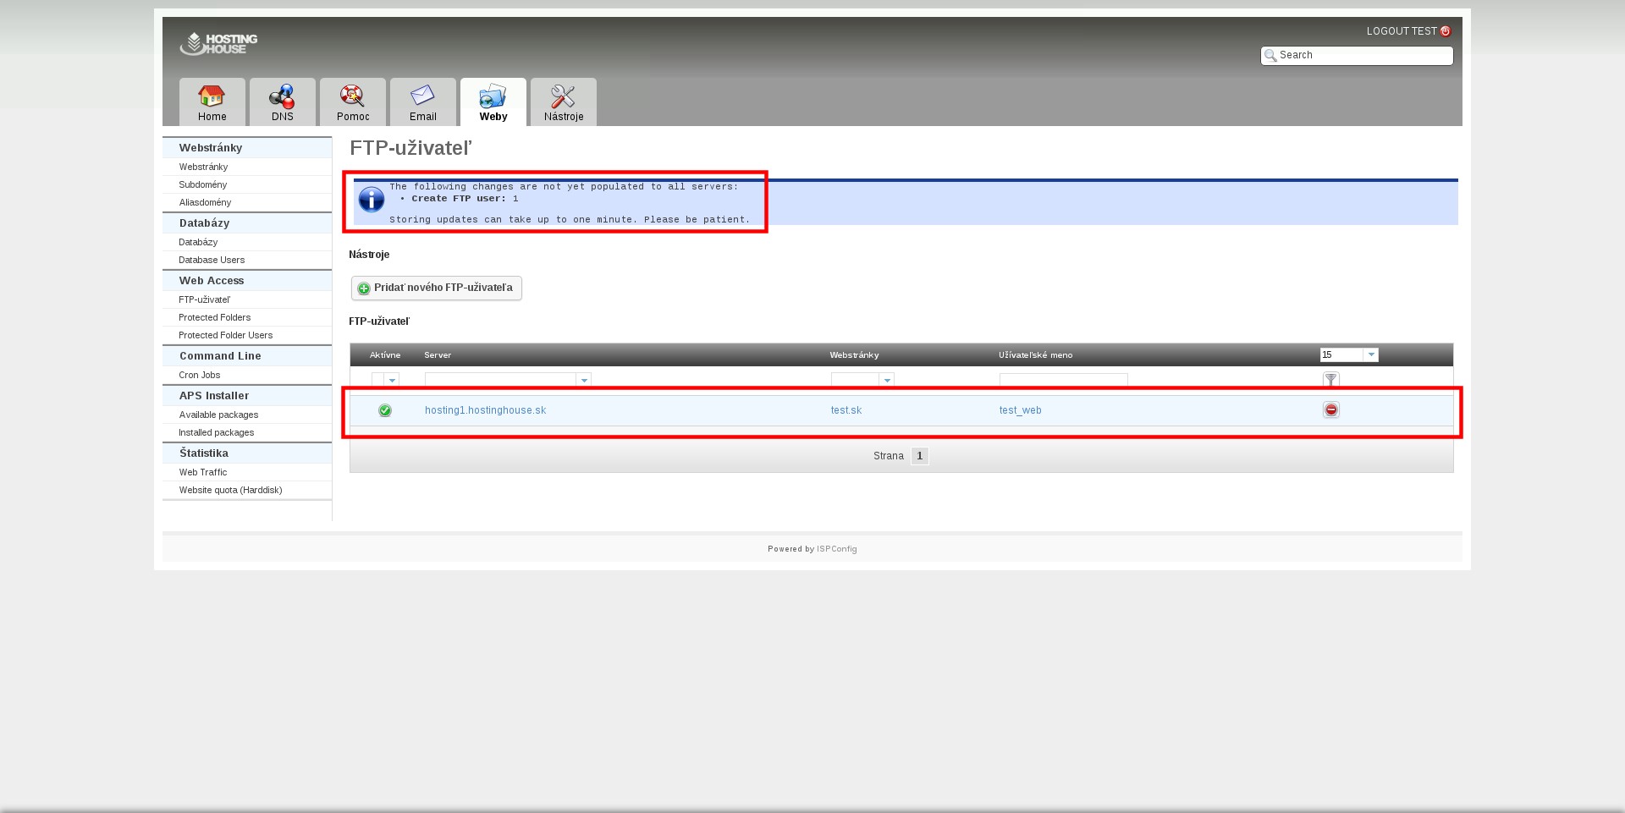Click Pridať nového FTP-užívateľa button
The width and height of the screenshot is (1625, 813).
pos(436,288)
